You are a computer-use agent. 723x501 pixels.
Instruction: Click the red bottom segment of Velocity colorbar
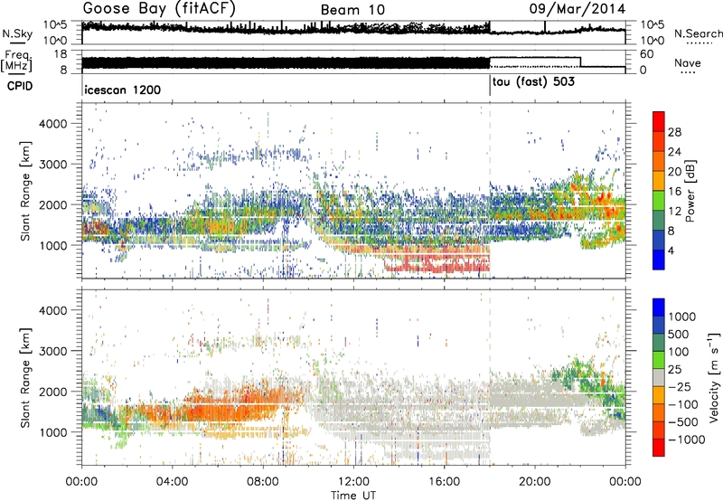(659, 448)
